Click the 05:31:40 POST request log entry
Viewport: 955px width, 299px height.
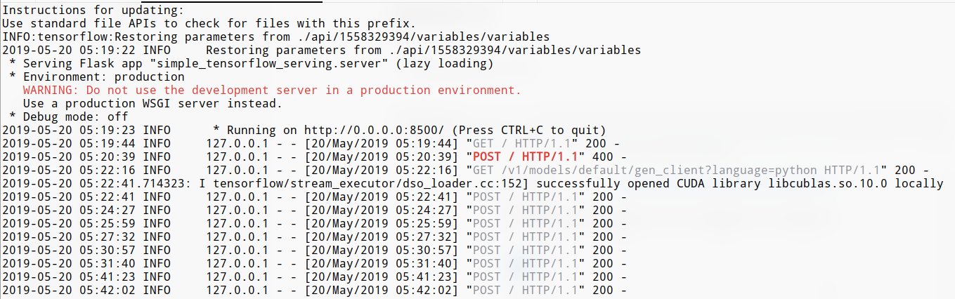315,263
